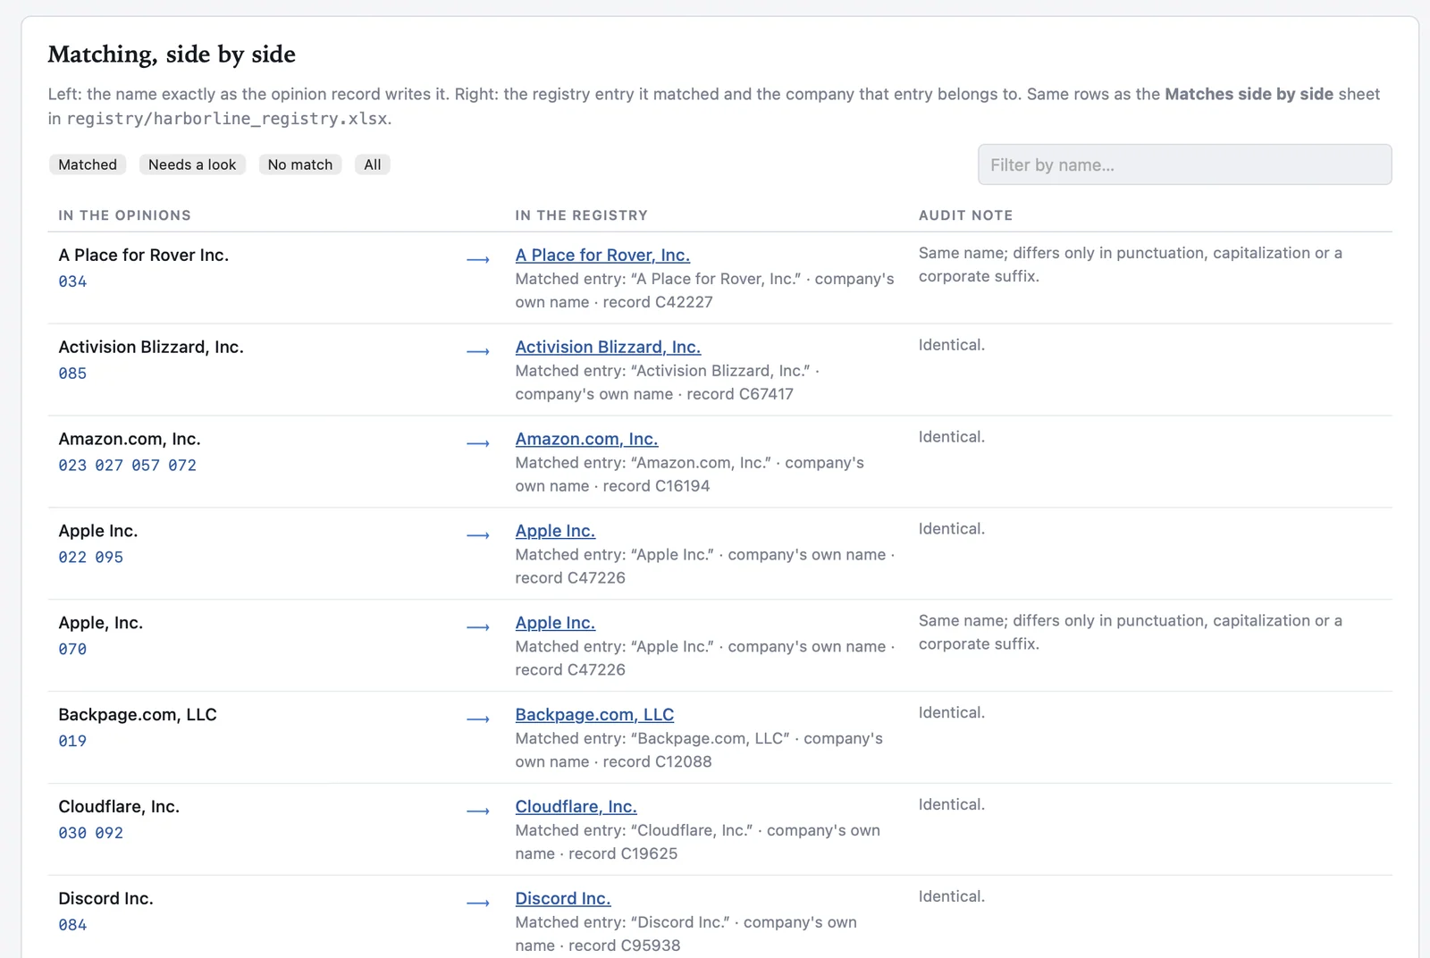Click the AUDIT NOTE column header
This screenshot has height=958, width=1430.
click(965, 215)
